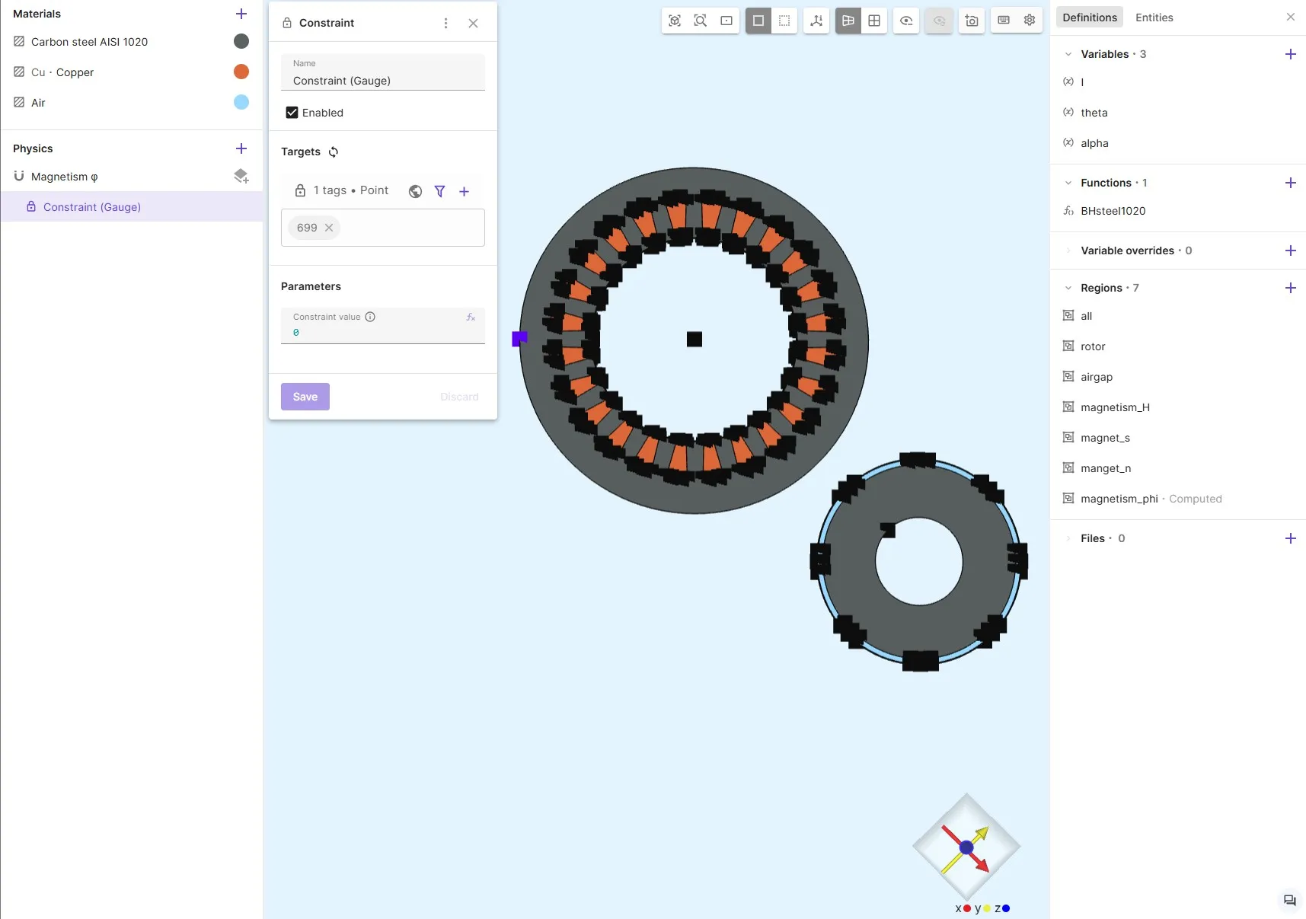The height and width of the screenshot is (919, 1306).
Task: Toggle the hide selected eye icon
Action: [x=906, y=21]
